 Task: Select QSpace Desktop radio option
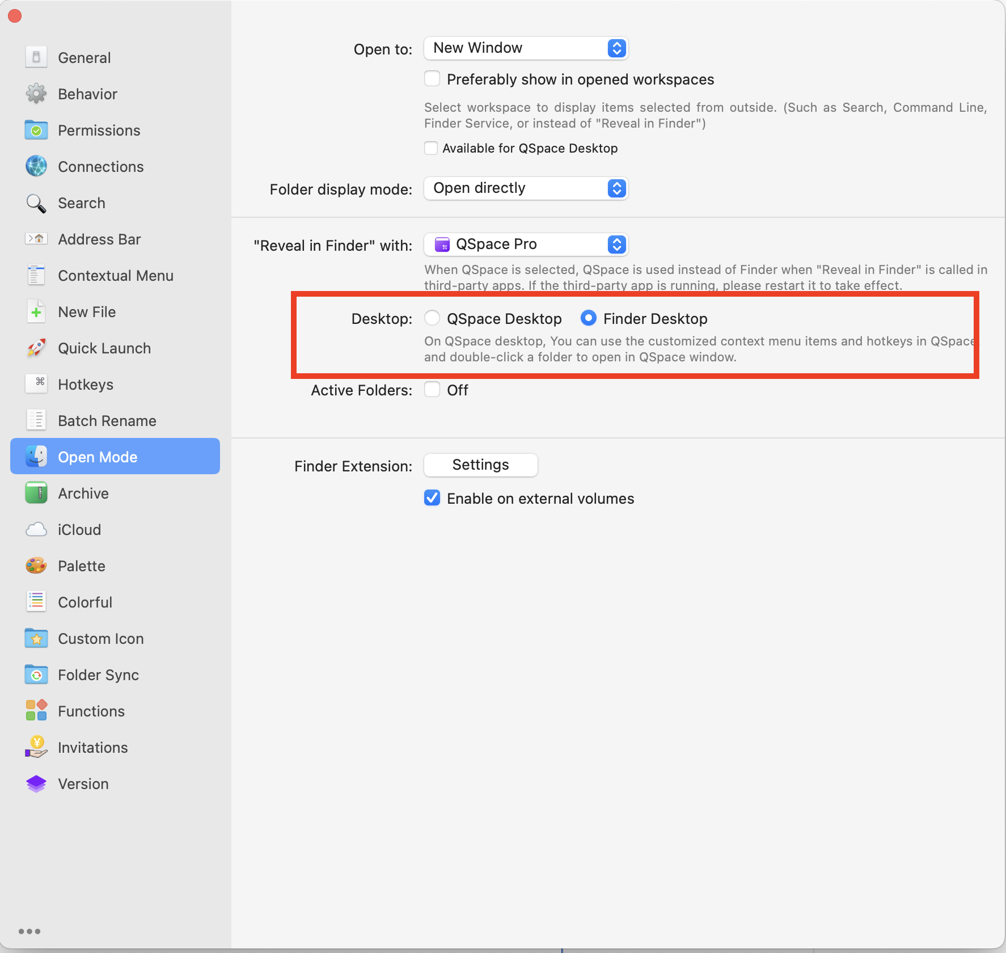point(432,318)
